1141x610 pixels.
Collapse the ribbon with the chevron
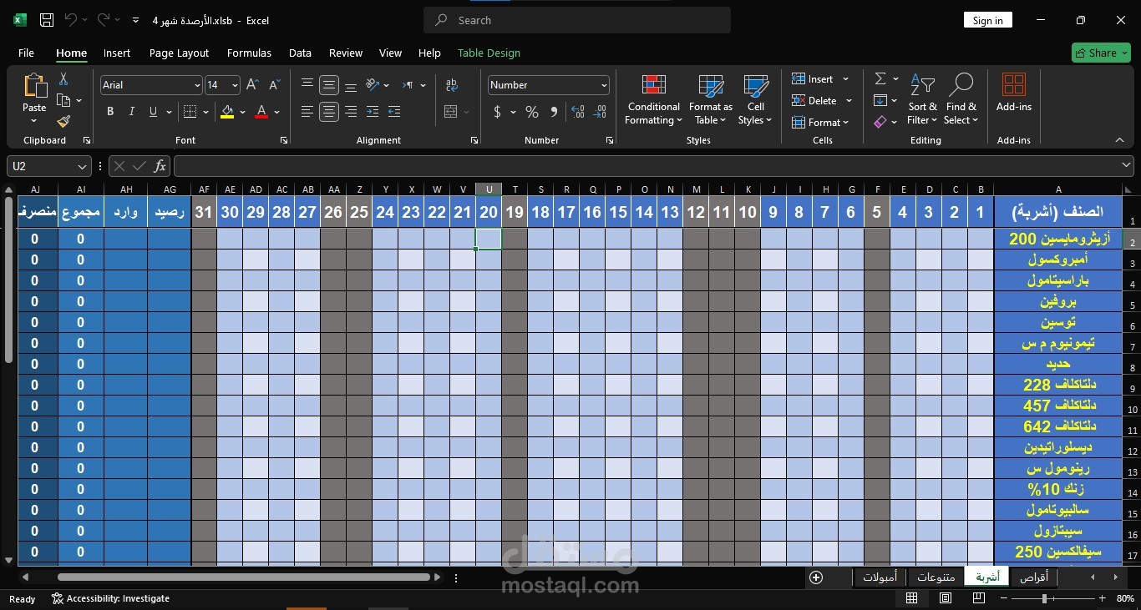pos(1120,140)
